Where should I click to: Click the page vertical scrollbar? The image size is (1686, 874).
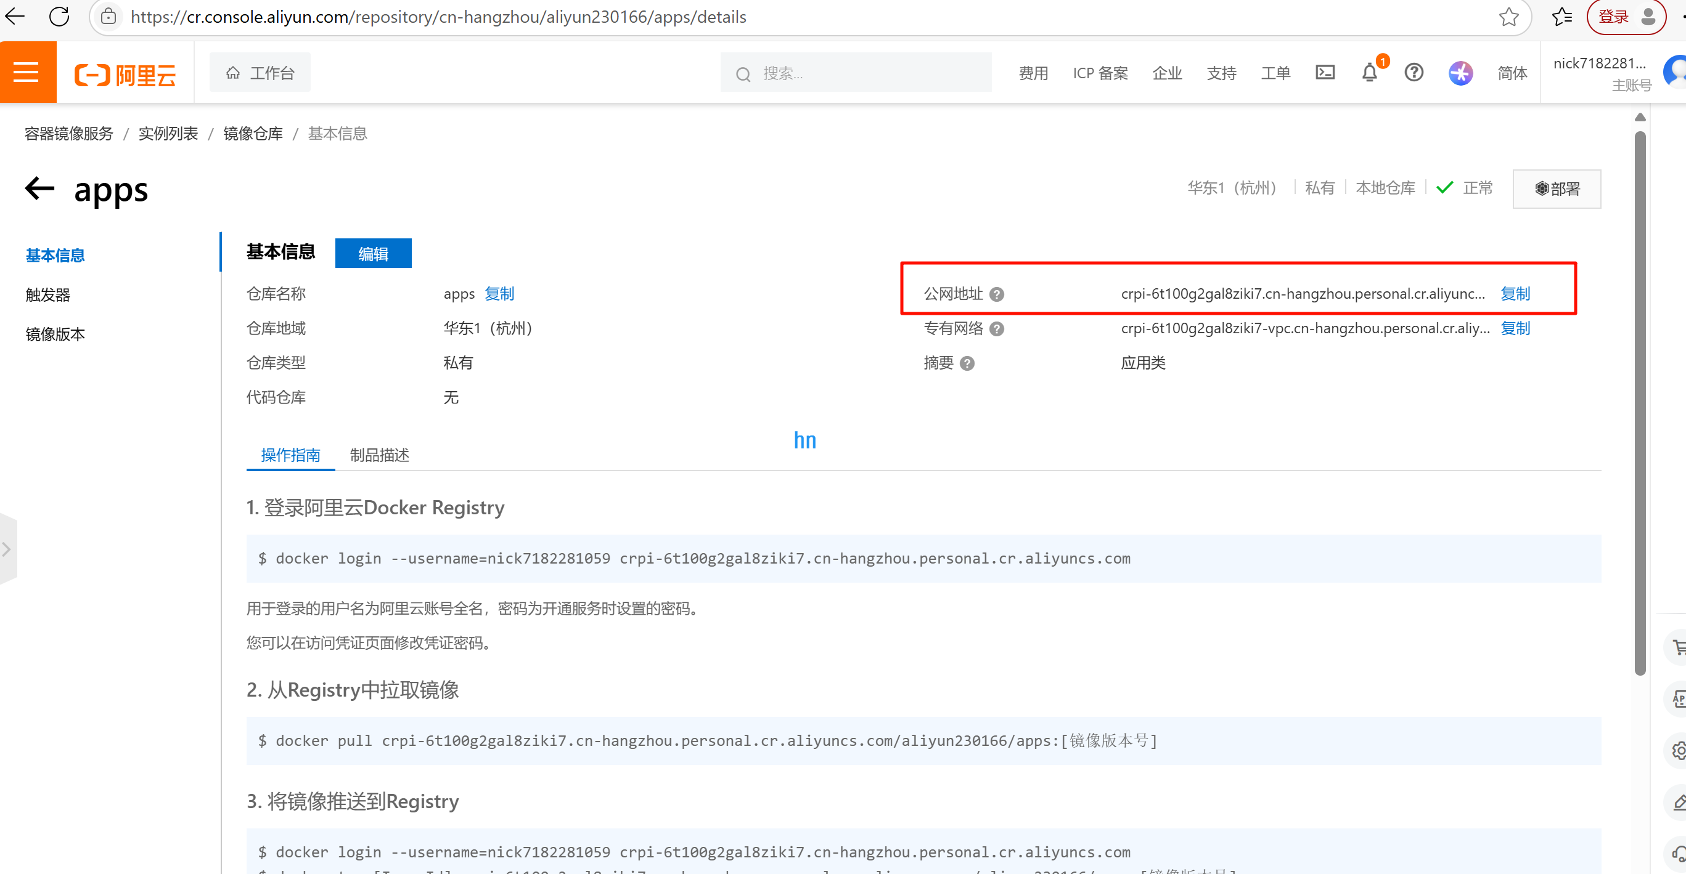[1640, 402]
